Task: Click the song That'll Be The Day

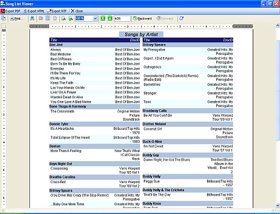Action: pyautogui.click(x=157, y=194)
